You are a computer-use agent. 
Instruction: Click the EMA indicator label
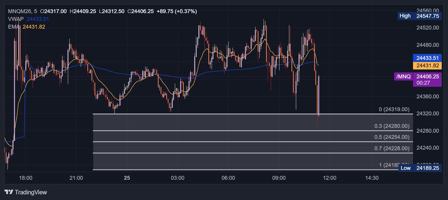pyautogui.click(x=14, y=26)
